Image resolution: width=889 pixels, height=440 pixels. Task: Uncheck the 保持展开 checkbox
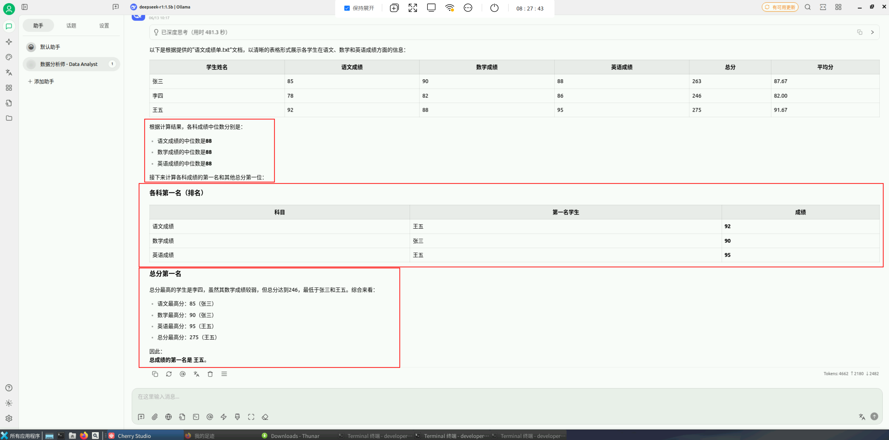[347, 8]
